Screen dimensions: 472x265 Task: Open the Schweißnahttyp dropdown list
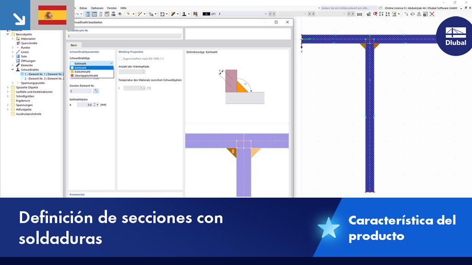(112, 63)
